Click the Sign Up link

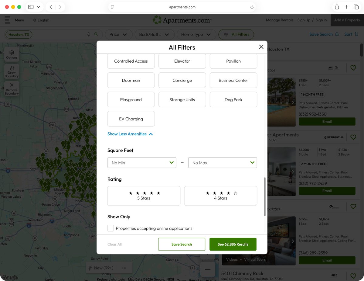pos(304,20)
